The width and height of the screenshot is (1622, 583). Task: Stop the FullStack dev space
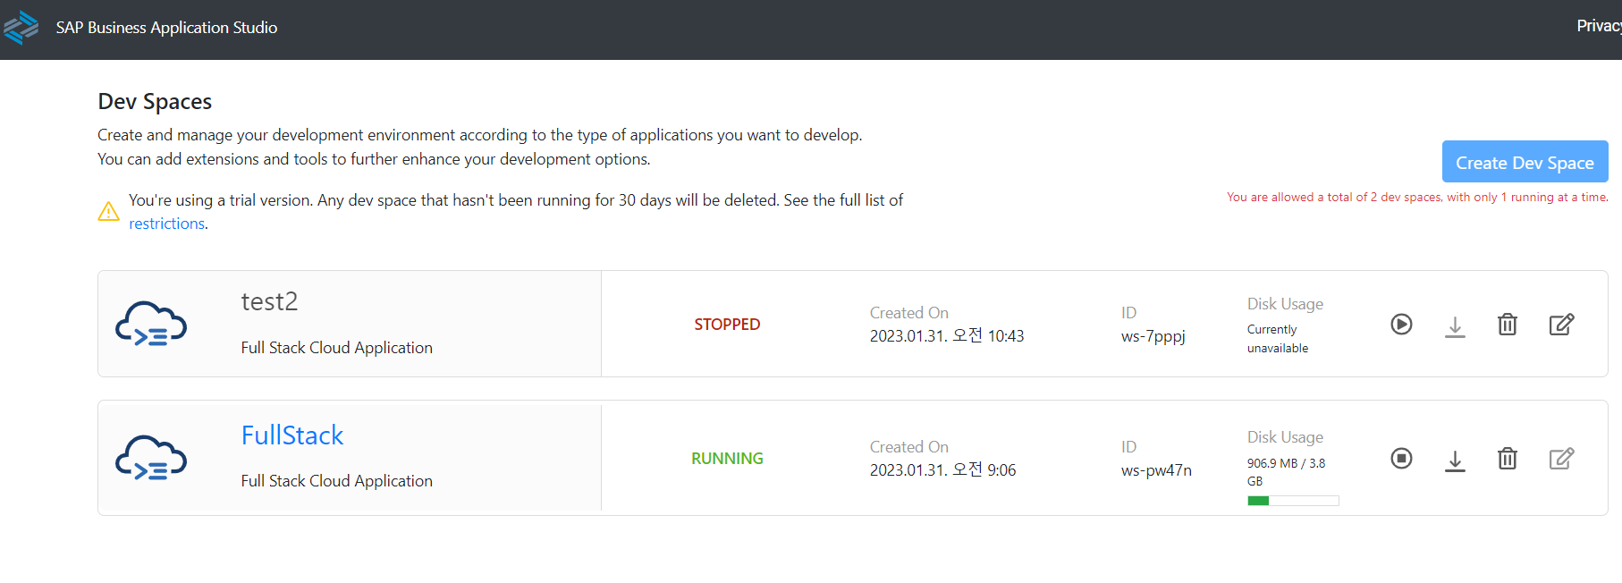click(1401, 459)
